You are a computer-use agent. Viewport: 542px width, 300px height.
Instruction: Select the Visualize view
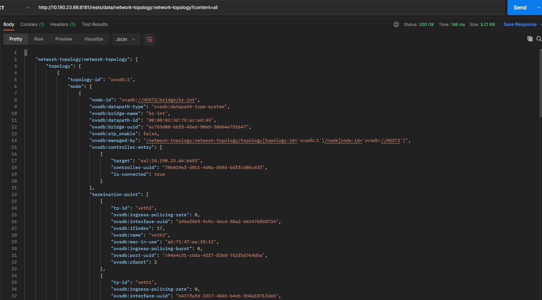pos(93,39)
